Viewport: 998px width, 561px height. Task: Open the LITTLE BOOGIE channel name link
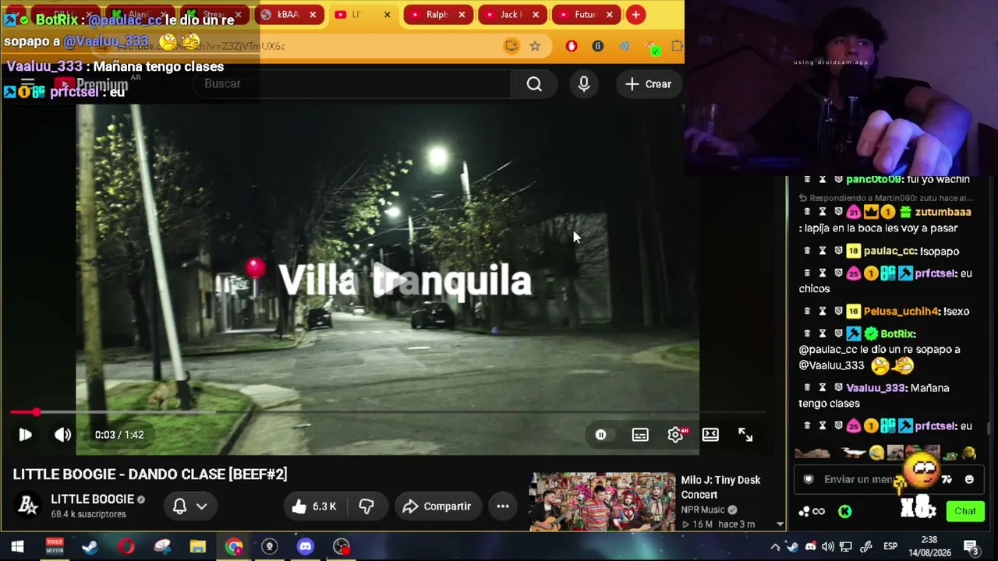(x=93, y=499)
